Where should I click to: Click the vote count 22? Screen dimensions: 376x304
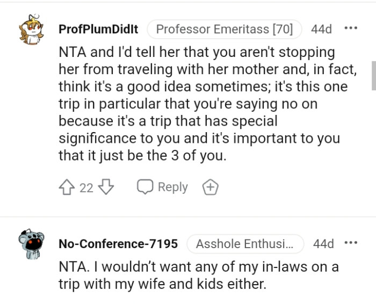[86, 187]
